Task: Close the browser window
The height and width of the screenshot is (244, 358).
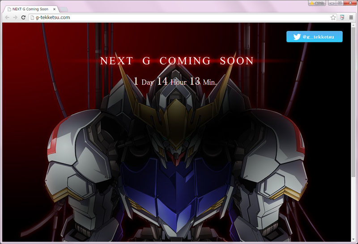Action: 350,3
